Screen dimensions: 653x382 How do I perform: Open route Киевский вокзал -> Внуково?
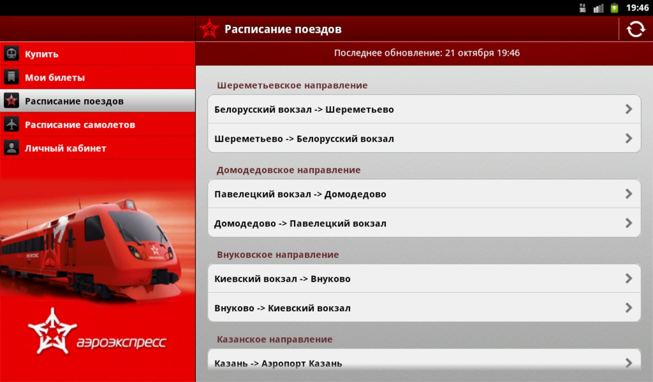424,278
